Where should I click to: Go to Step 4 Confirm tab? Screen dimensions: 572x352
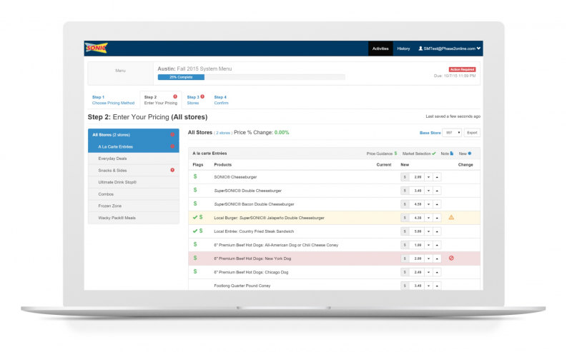coord(221,100)
